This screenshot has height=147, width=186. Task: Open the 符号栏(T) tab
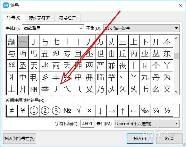(x=68, y=18)
